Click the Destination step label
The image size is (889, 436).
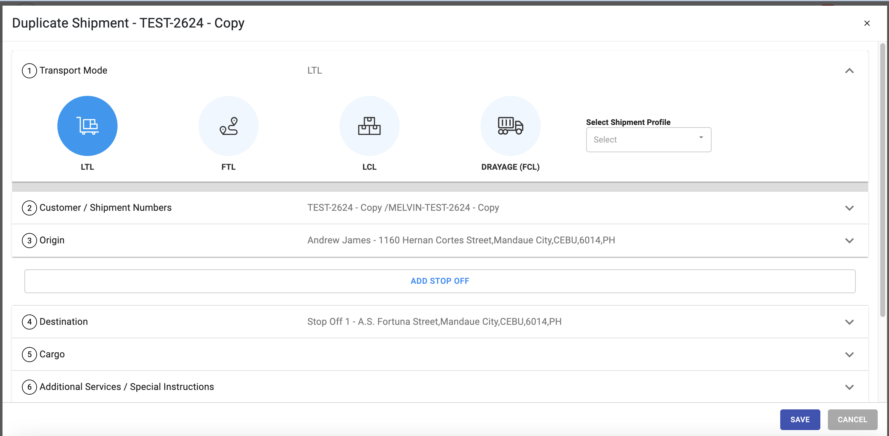point(64,321)
